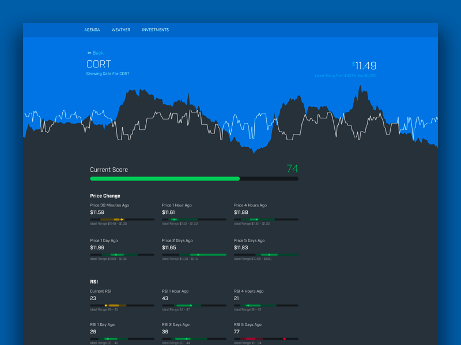Click the $11.96 price value
461x345 pixels.
point(97,248)
